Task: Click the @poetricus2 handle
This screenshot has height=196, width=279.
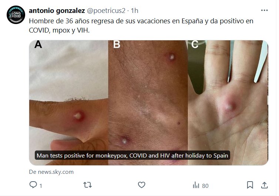Action: (106, 11)
